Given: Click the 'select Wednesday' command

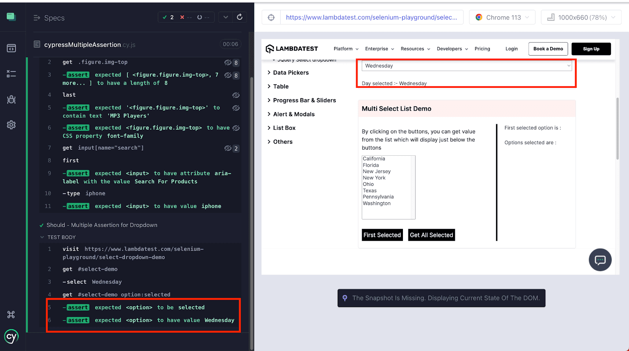Looking at the screenshot, I should point(140,282).
